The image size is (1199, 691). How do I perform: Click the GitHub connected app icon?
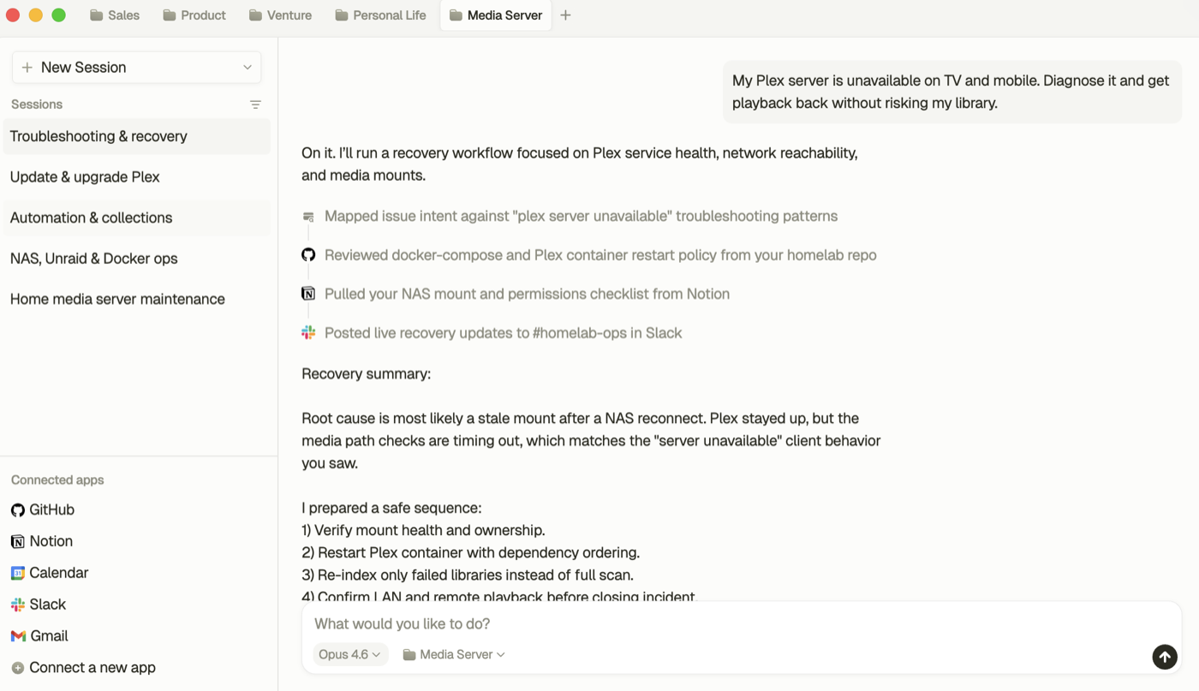click(18, 510)
